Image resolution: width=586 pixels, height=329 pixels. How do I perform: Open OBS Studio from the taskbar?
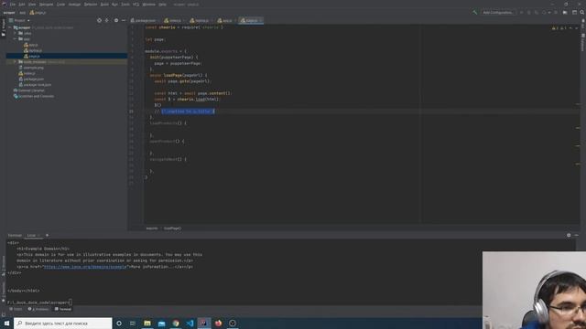click(233, 324)
